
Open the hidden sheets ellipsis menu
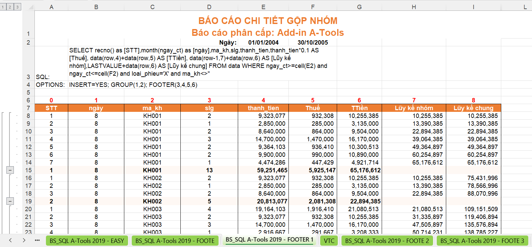pyautogui.click(x=37, y=240)
